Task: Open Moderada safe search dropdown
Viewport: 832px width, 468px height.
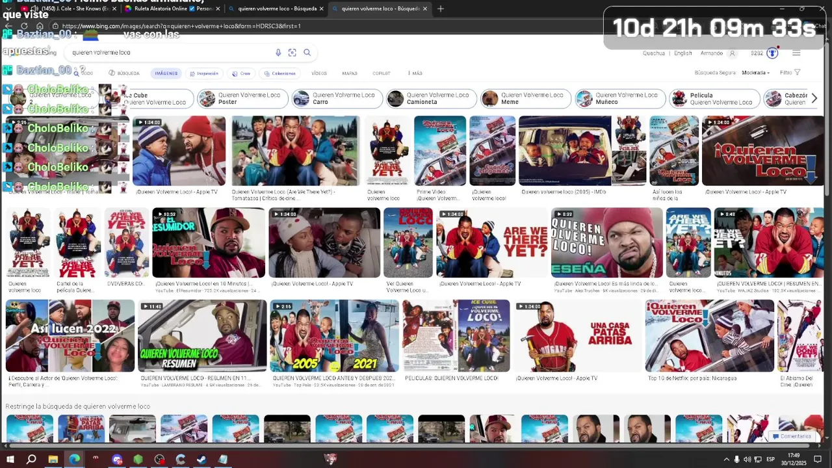Action: 755,73
